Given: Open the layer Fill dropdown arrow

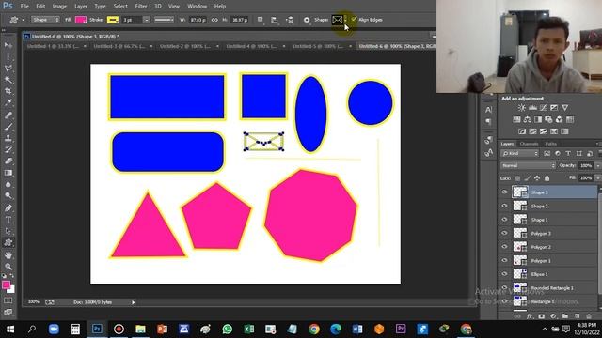Looking at the screenshot, I should pos(597,178).
